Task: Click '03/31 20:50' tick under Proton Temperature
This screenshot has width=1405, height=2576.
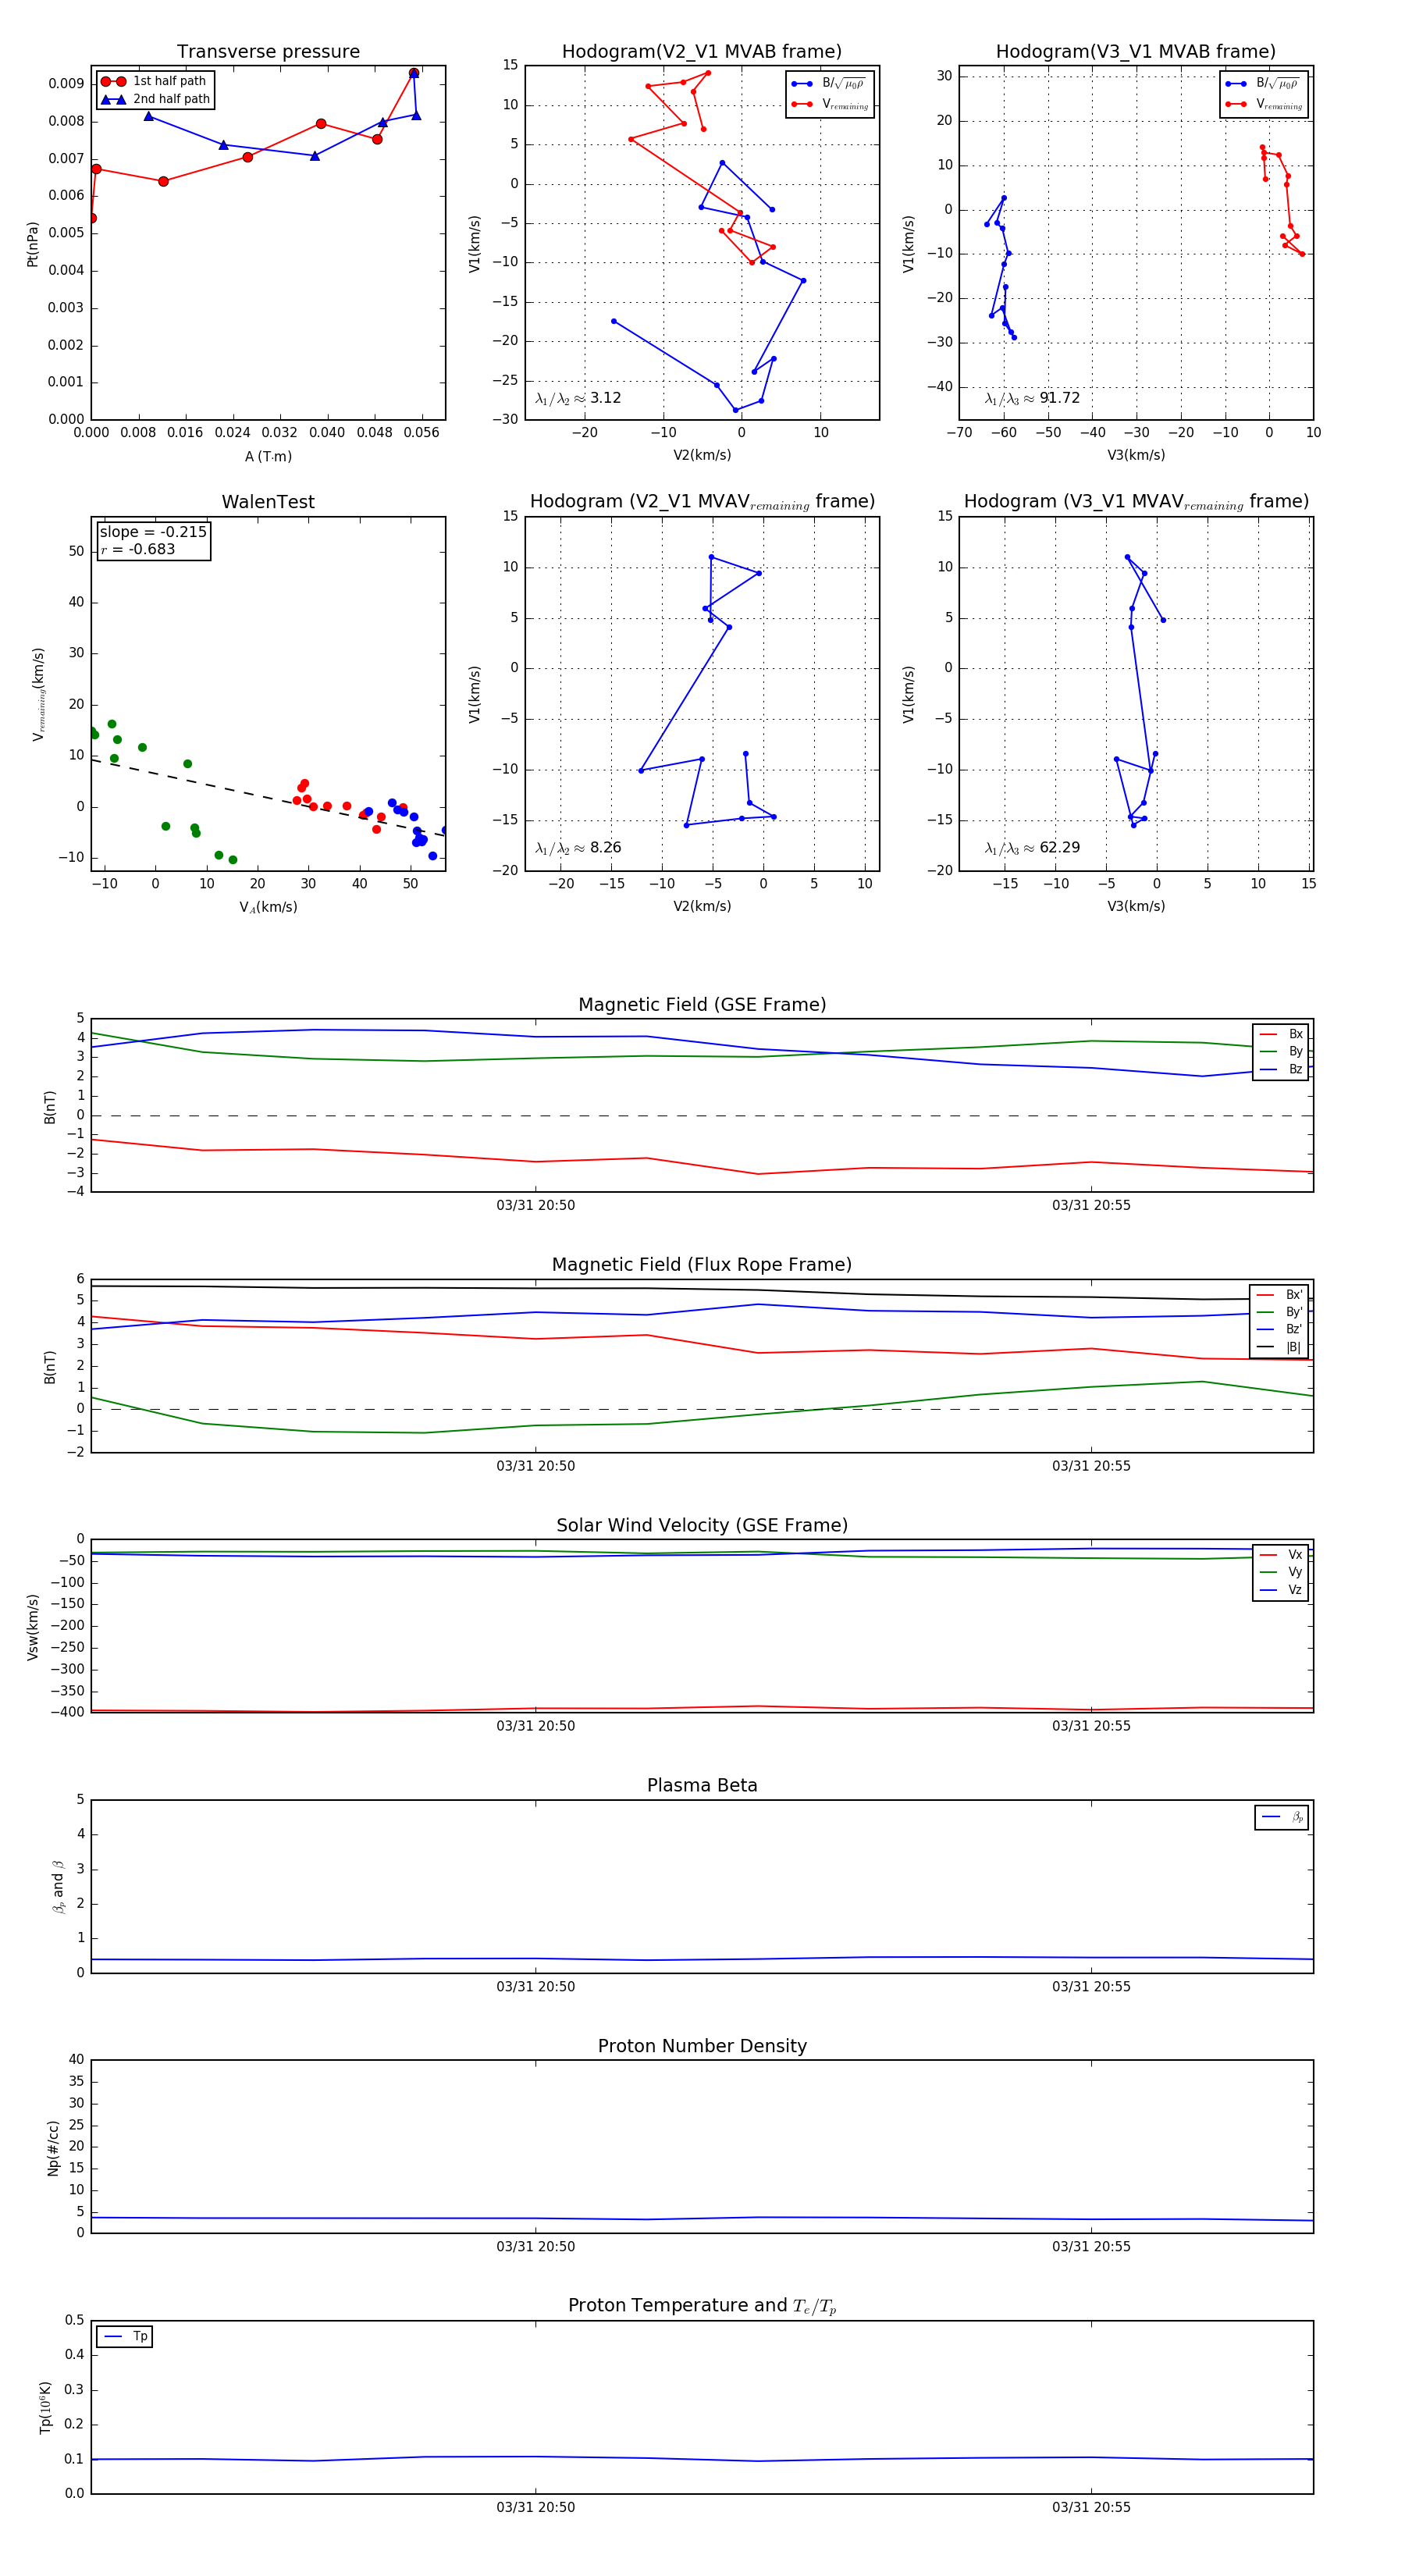Action: click(536, 2507)
